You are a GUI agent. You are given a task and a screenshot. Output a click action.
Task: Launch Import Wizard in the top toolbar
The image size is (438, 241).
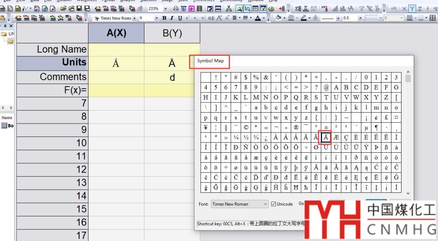(98, 9)
